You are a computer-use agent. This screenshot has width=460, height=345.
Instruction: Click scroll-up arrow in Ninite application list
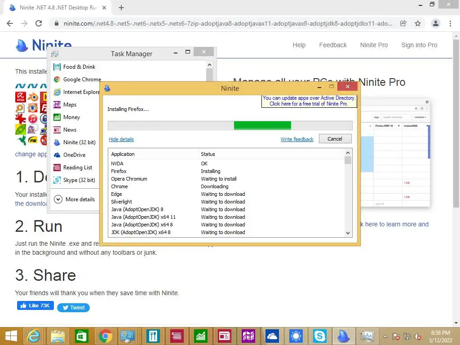point(348,153)
